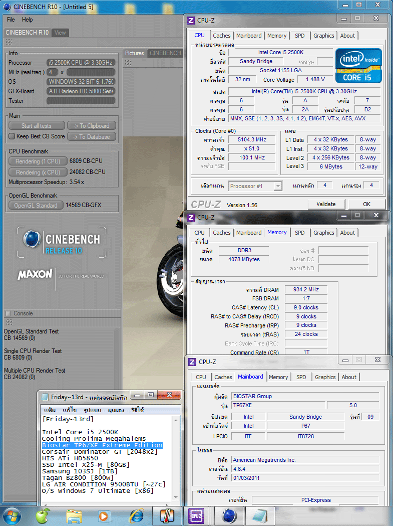The height and width of the screenshot is (526, 393).
Task: Open the Memory tab in the top CPU-Z window
Action: (277, 36)
